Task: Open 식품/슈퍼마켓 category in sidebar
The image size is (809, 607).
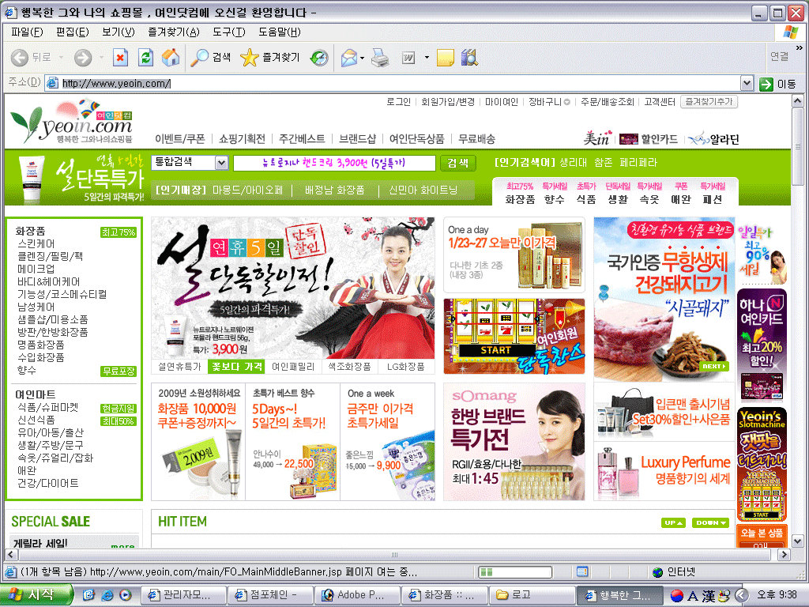Action: [48, 407]
